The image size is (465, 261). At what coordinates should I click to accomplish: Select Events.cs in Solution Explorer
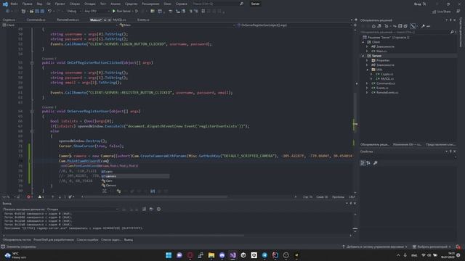point(382,88)
